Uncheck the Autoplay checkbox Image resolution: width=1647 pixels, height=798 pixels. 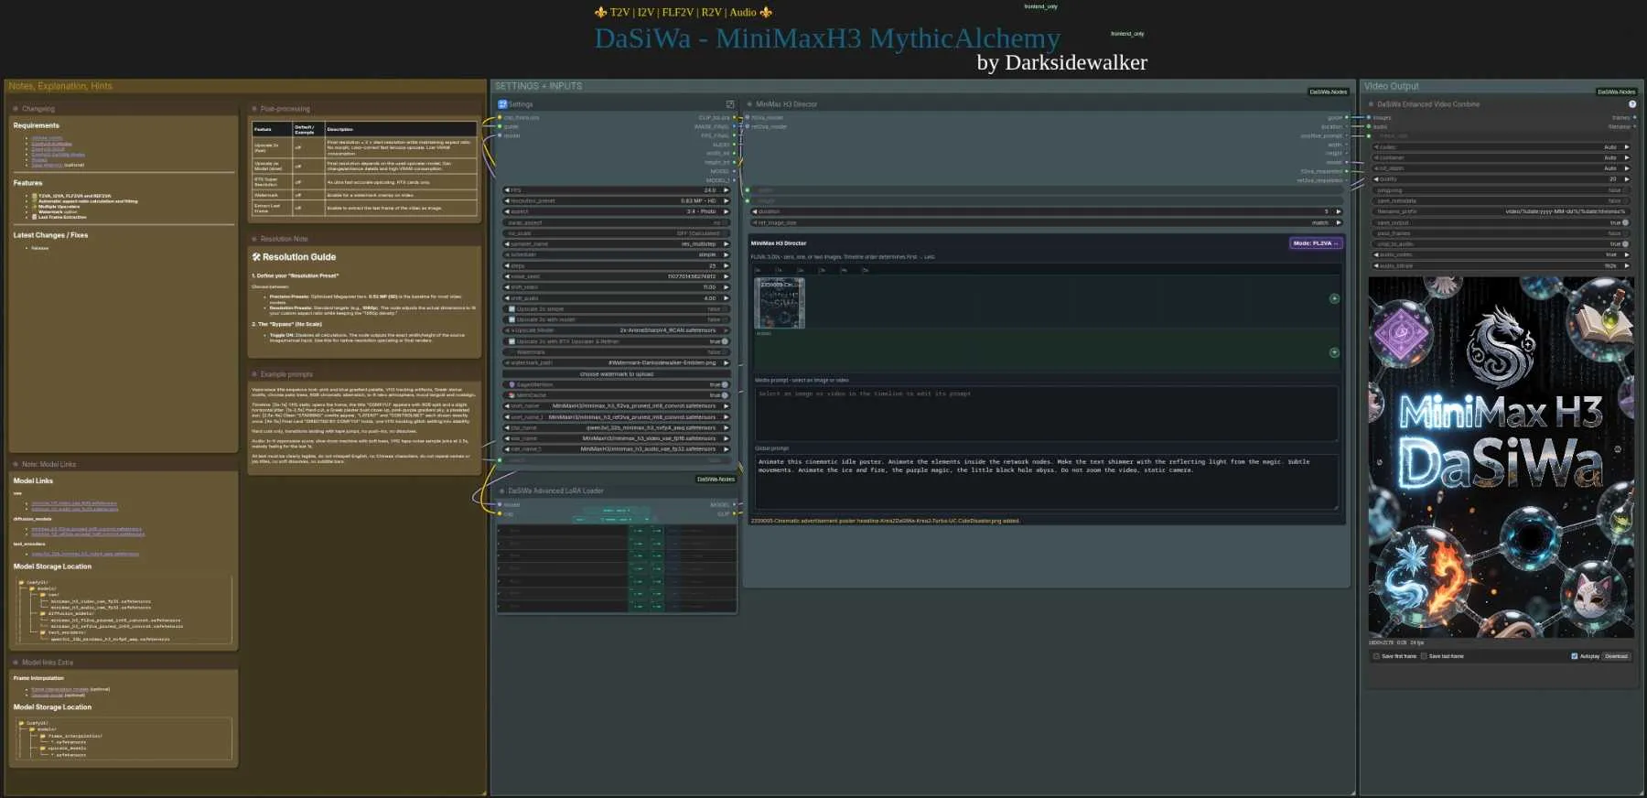click(x=1575, y=656)
